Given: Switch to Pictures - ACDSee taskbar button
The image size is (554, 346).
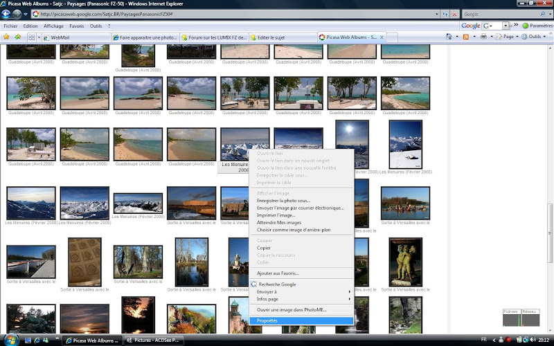Looking at the screenshot, I should click(x=154, y=340).
